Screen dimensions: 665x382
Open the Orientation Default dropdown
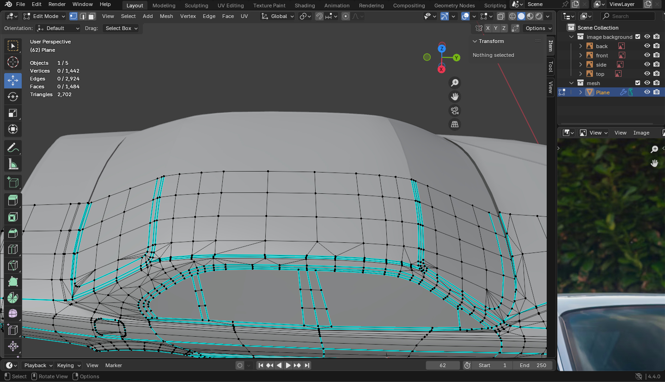[58, 28]
